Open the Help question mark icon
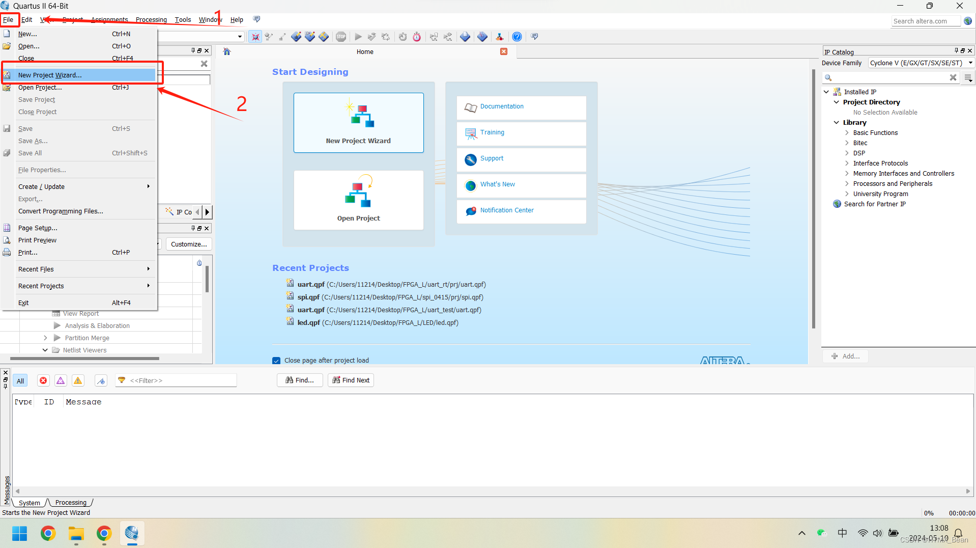Image resolution: width=976 pixels, height=548 pixels. 516,37
